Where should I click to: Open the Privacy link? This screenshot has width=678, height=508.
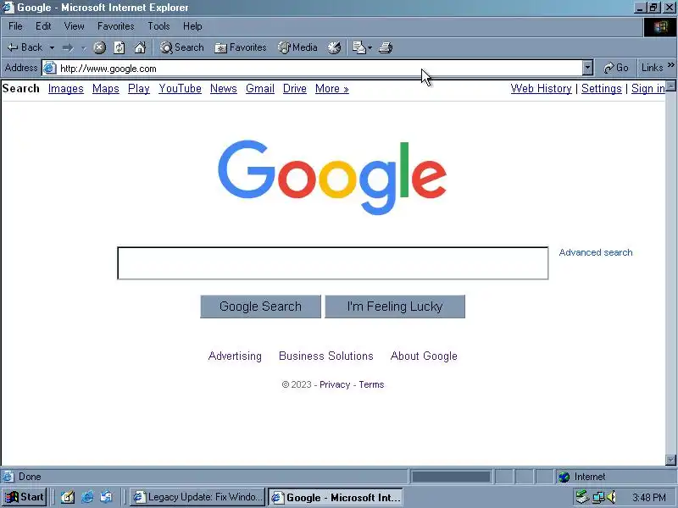coord(335,384)
